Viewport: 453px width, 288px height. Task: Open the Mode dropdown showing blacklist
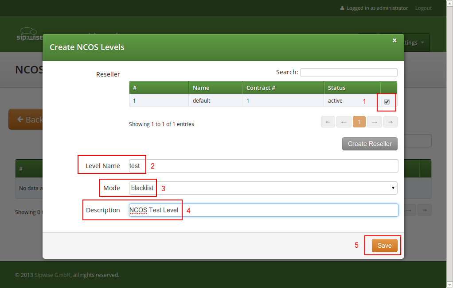[x=262, y=188]
